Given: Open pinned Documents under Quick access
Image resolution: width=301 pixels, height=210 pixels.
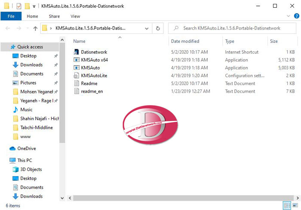Looking at the screenshot, I should click(x=32, y=74).
